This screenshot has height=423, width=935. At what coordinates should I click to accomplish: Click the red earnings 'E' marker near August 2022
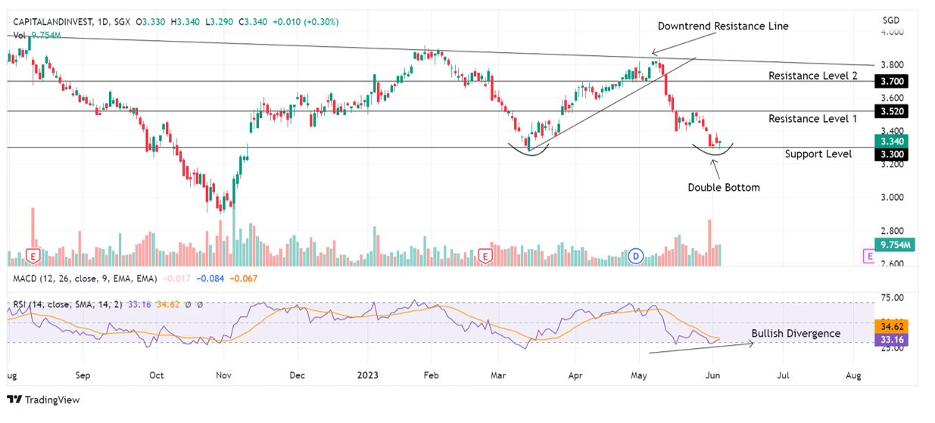[x=33, y=257]
